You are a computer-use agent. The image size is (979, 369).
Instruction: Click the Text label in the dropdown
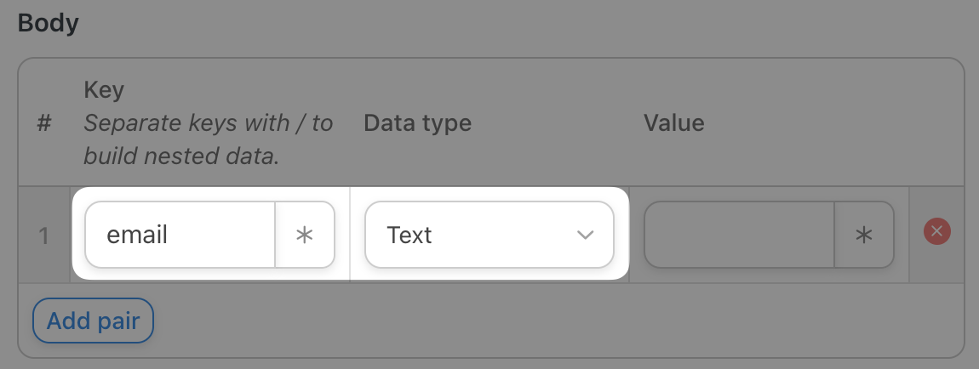point(409,235)
